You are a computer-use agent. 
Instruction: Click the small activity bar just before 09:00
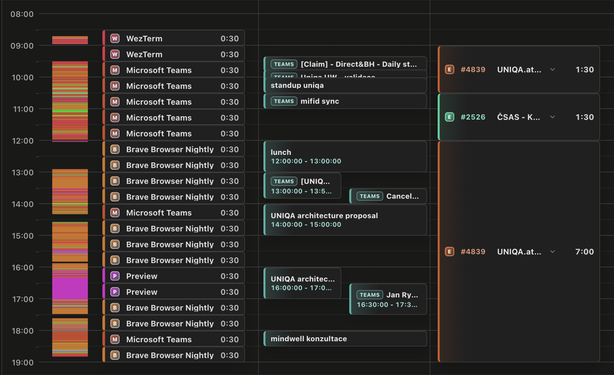[x=70, y=40]
